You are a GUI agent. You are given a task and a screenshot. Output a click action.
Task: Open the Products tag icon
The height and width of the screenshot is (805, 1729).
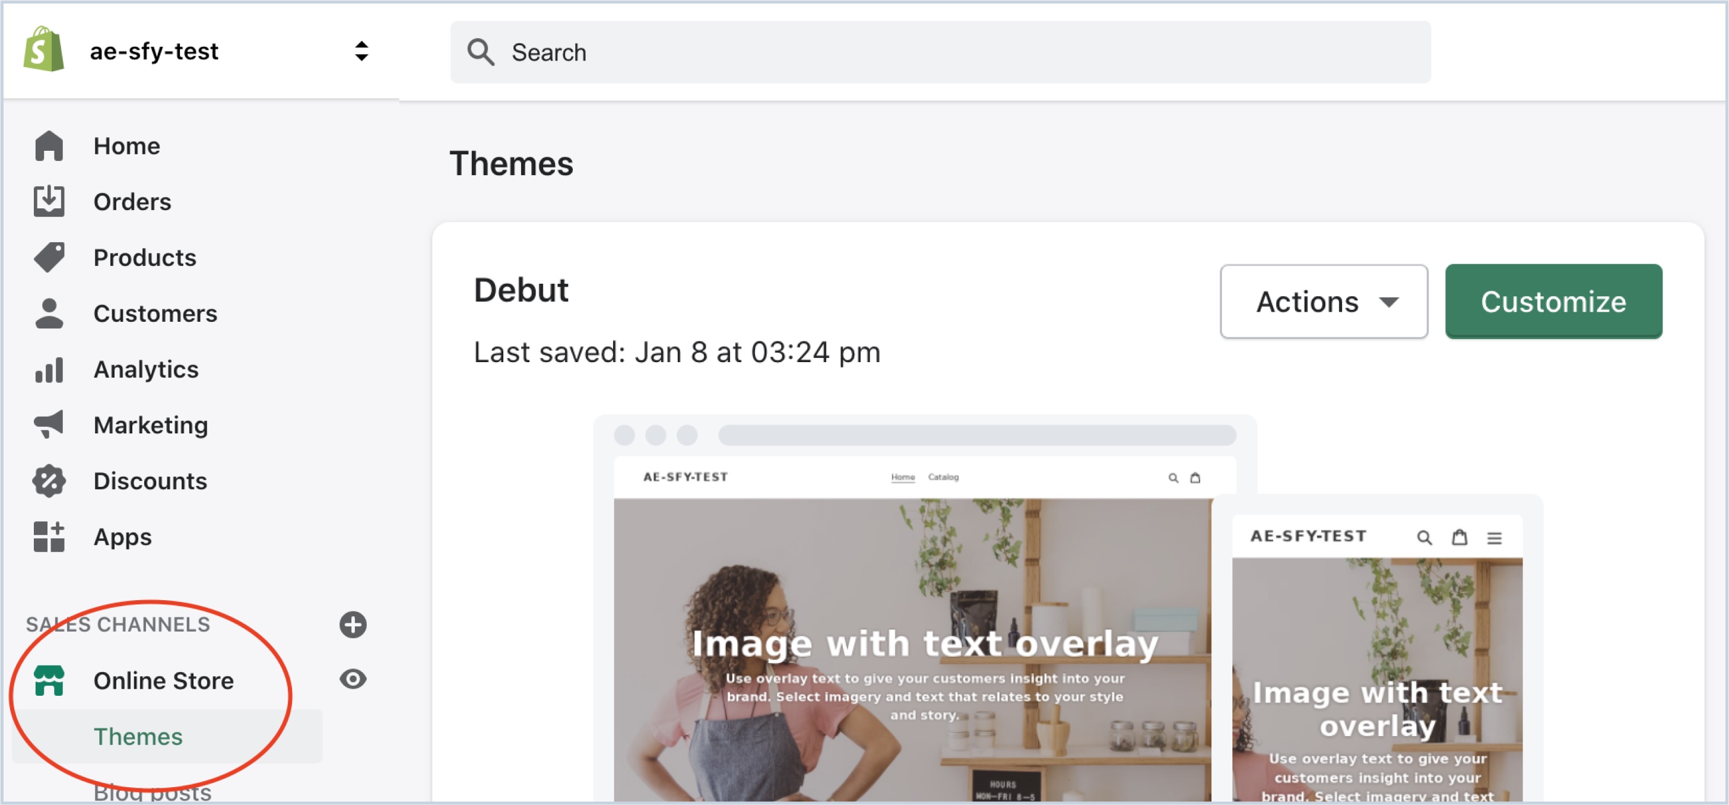click(x=49, y=257)
